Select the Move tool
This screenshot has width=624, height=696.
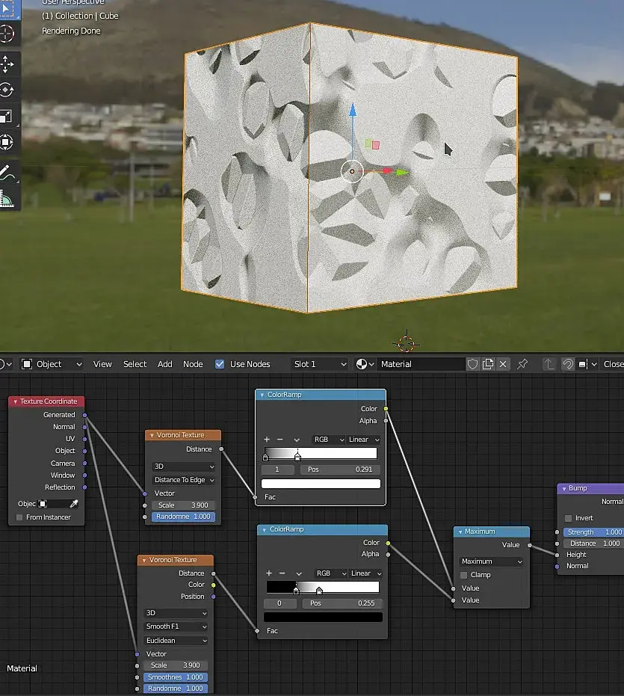(7, 63)
